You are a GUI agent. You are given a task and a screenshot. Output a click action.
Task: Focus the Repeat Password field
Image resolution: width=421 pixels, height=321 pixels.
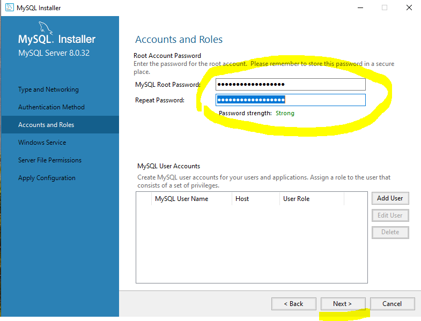click(291, 100)
